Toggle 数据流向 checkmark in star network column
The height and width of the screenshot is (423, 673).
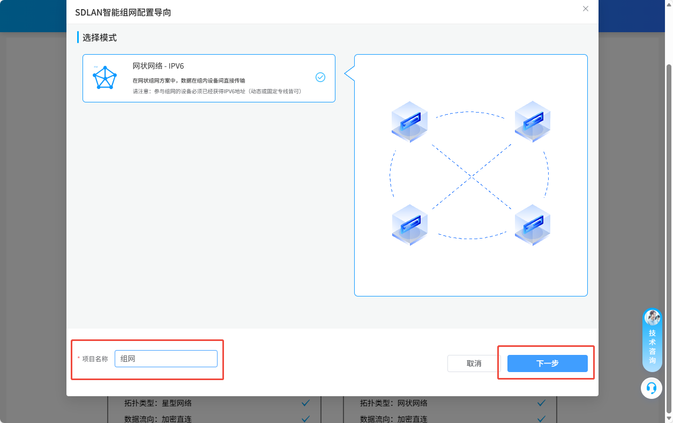(x=305, y=419)
